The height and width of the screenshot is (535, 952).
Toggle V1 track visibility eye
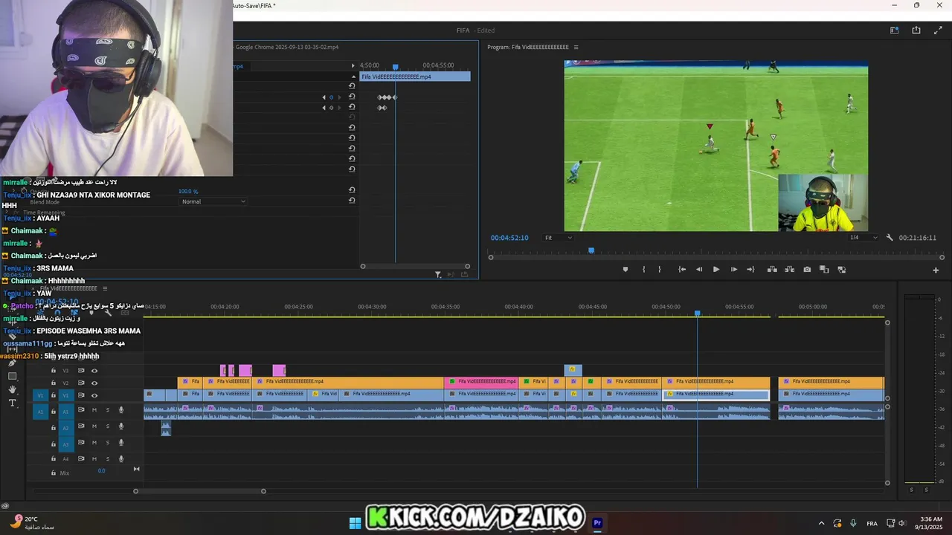pos(94,395)
